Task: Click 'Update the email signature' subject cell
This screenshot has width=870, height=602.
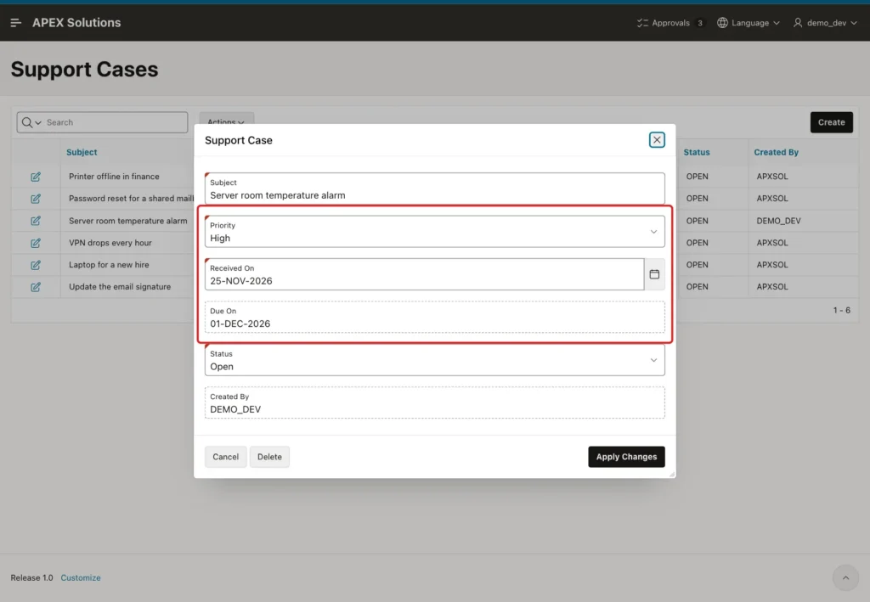Action: (120, 287)
